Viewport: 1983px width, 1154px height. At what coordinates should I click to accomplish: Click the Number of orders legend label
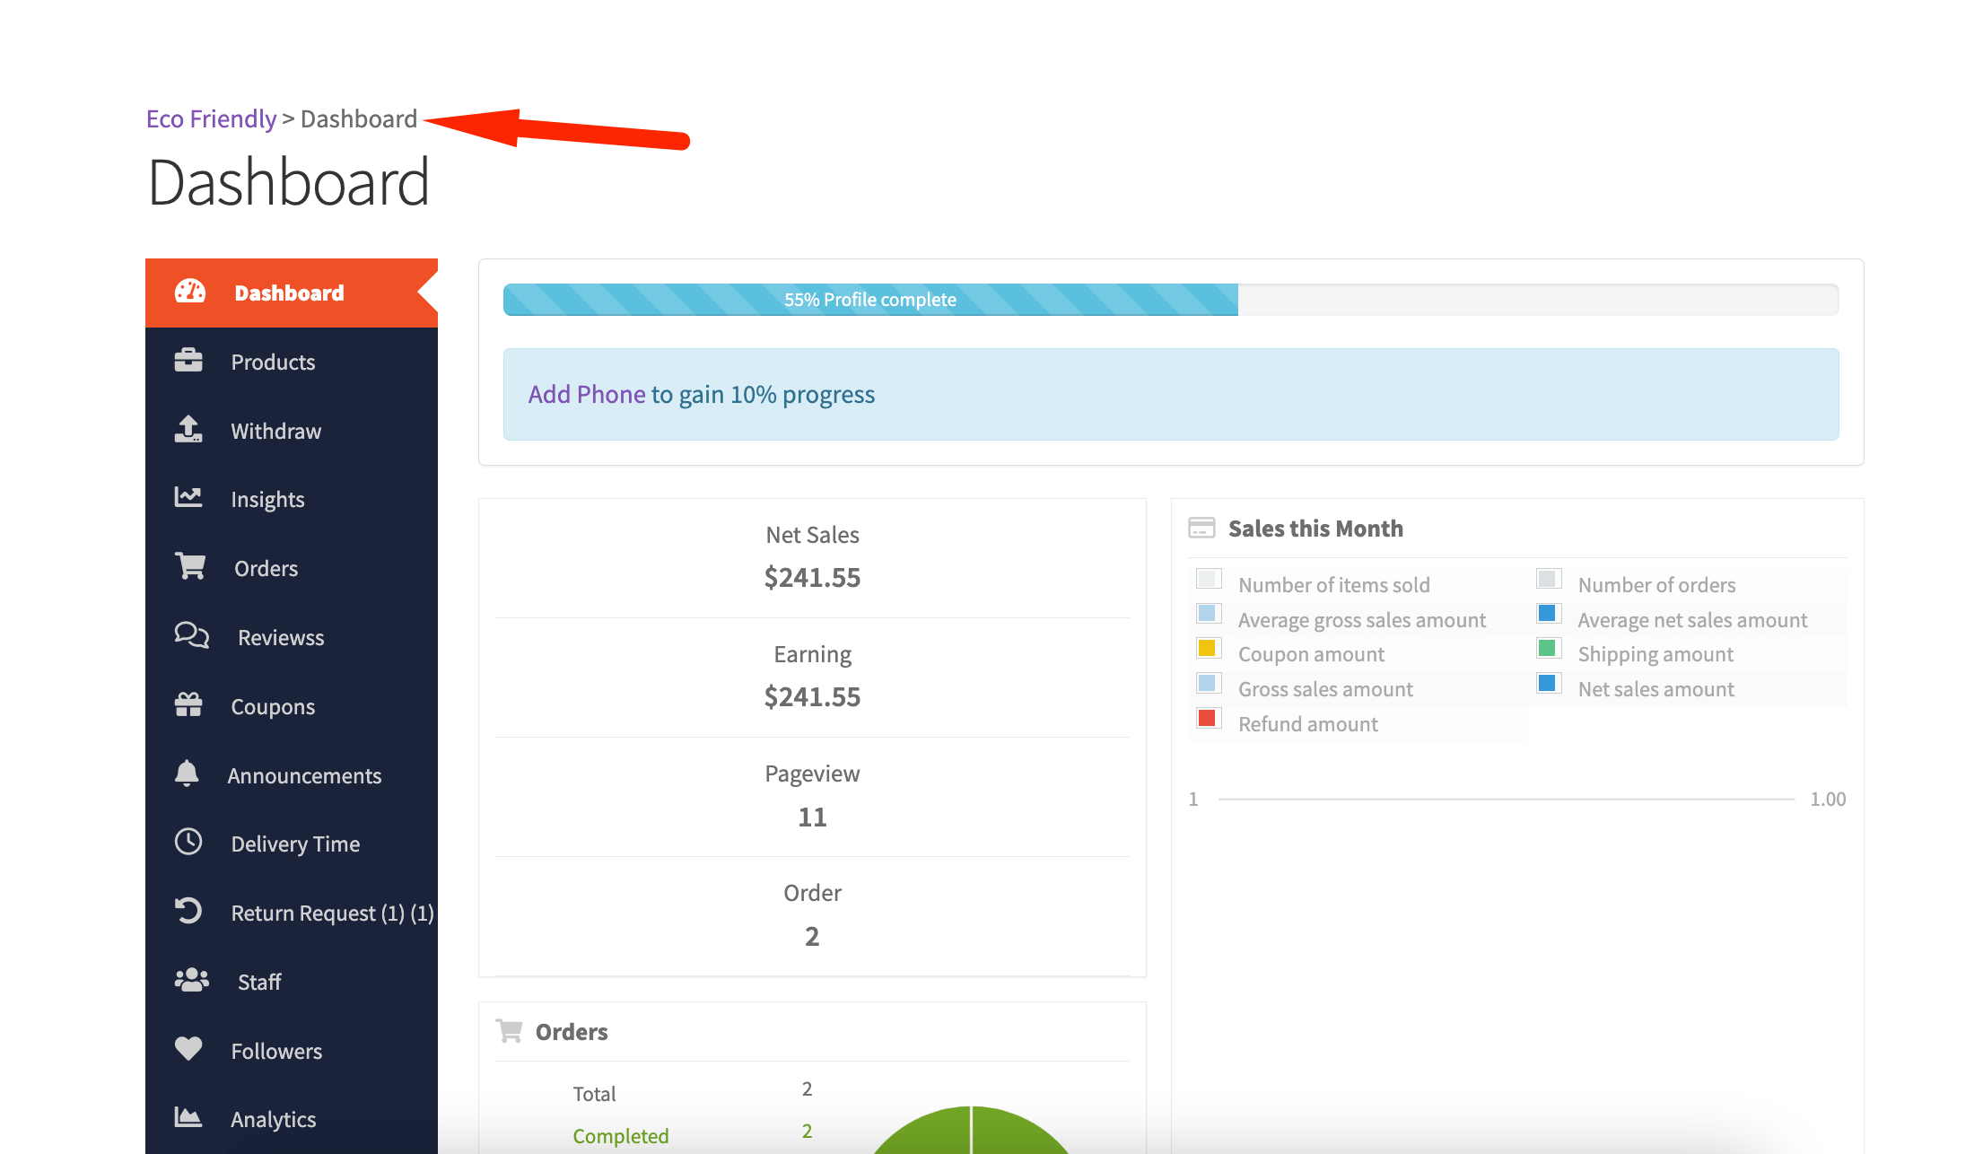(x=1656, y=585)
